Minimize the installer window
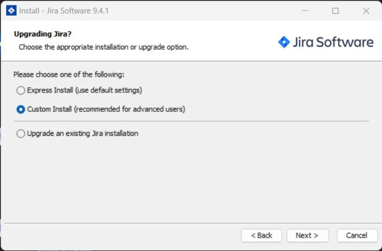The height and width of the screenshot is (251, 382). [305, 11]
